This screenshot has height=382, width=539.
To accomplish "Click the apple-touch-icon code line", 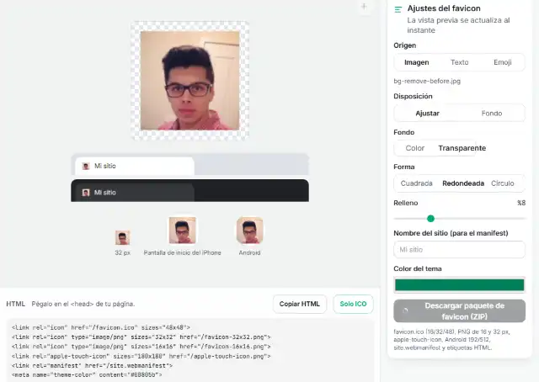I will 141,356.
